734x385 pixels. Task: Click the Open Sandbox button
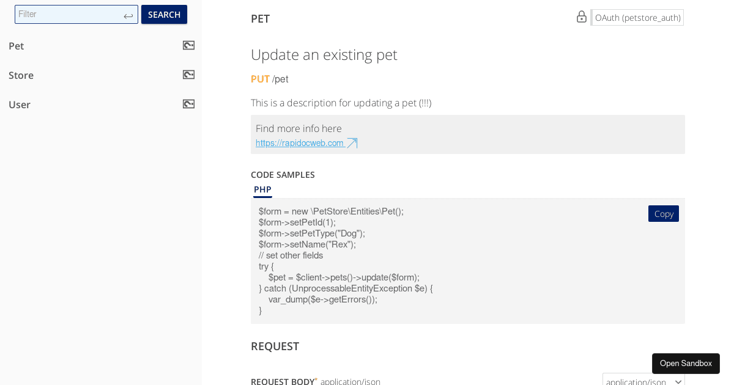(x=686, y=363)
